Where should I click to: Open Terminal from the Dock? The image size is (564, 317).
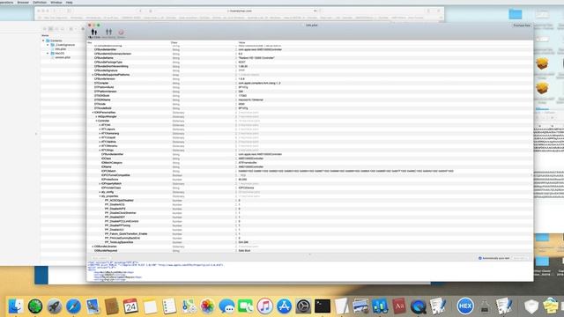(323, 306)
